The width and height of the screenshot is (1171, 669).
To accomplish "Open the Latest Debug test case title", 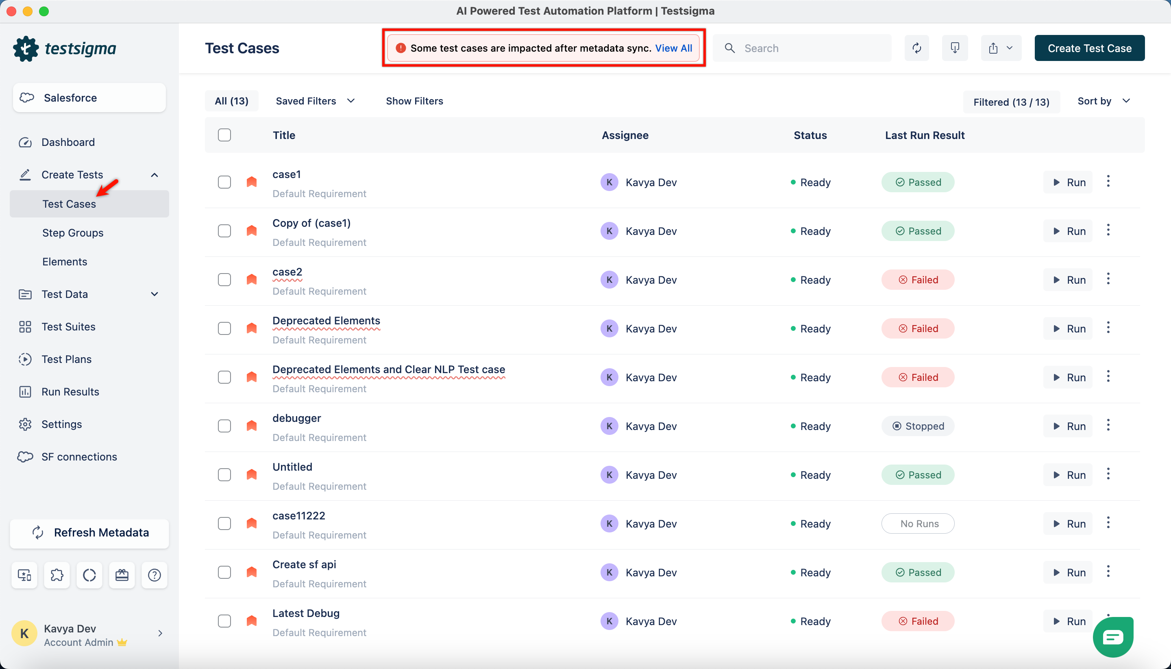I will [306, 613].
